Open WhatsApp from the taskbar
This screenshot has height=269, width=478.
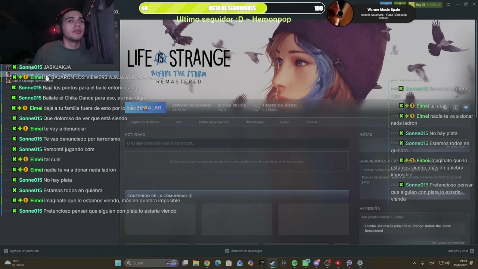[305, 263]
